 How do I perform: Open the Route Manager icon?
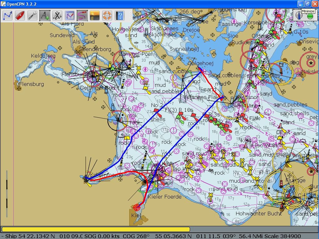tap(70, 16)
